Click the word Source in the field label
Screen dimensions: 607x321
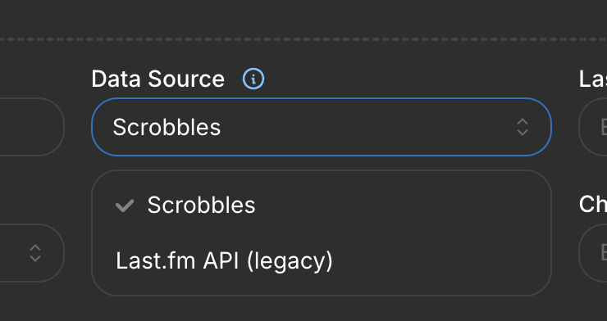186,79
